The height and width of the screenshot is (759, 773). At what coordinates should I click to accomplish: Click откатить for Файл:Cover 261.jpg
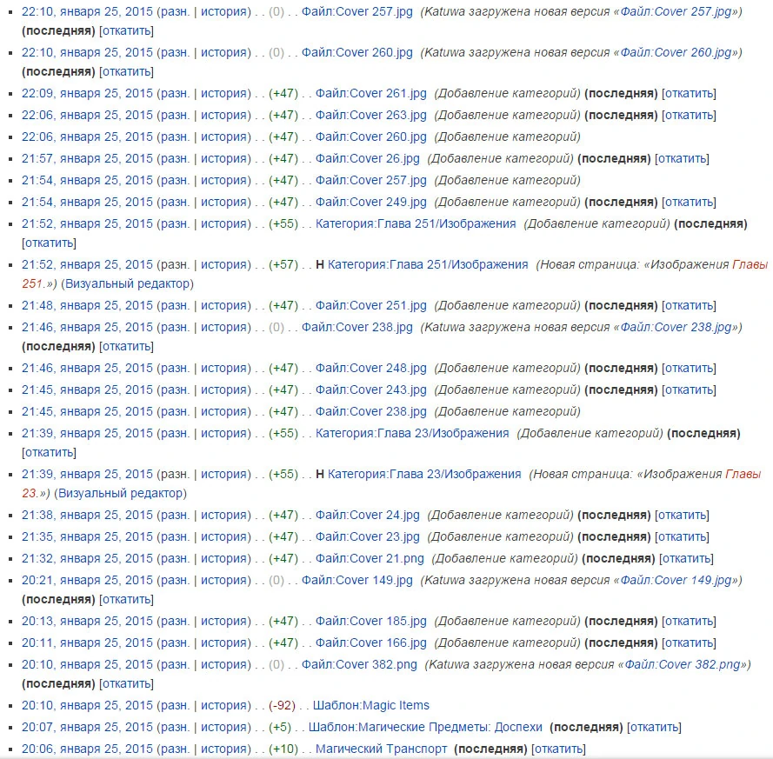pyautogui.click(x=689, y=93)
